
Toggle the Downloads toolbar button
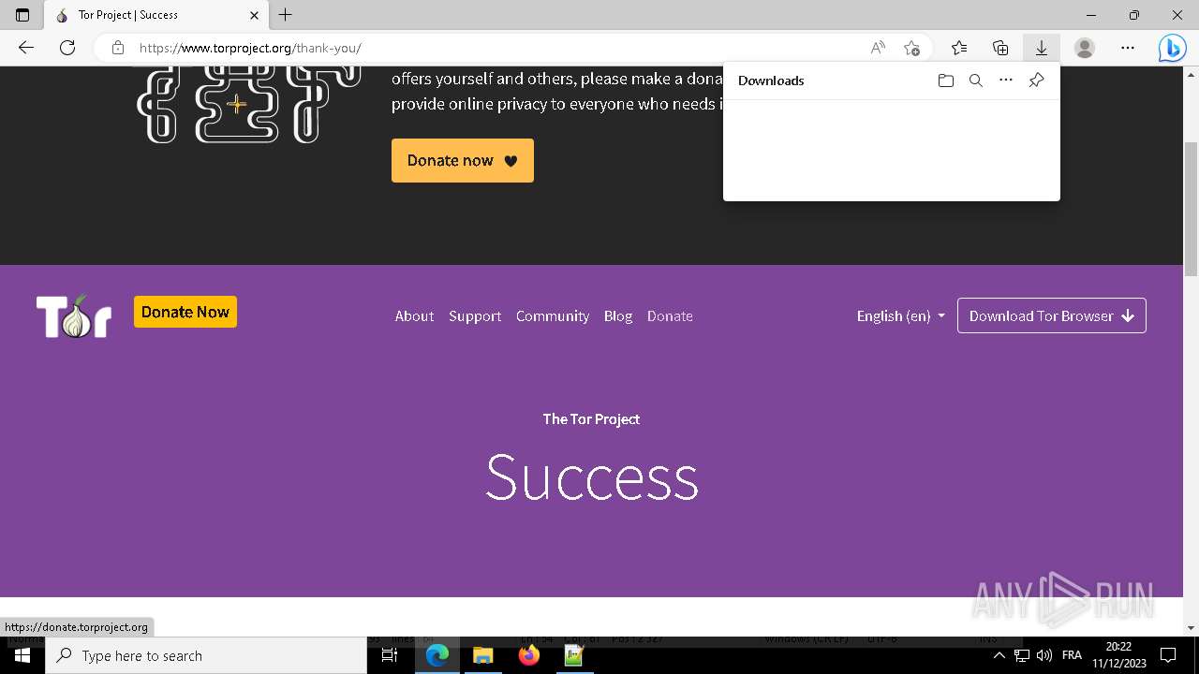[x=1041, y=48]
